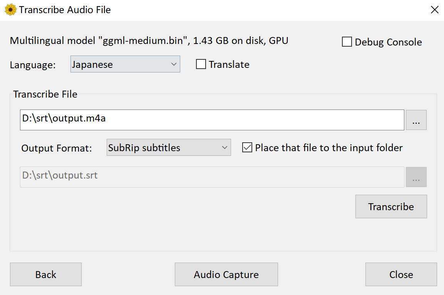Tick the Translate checkbox

point(201,64)
